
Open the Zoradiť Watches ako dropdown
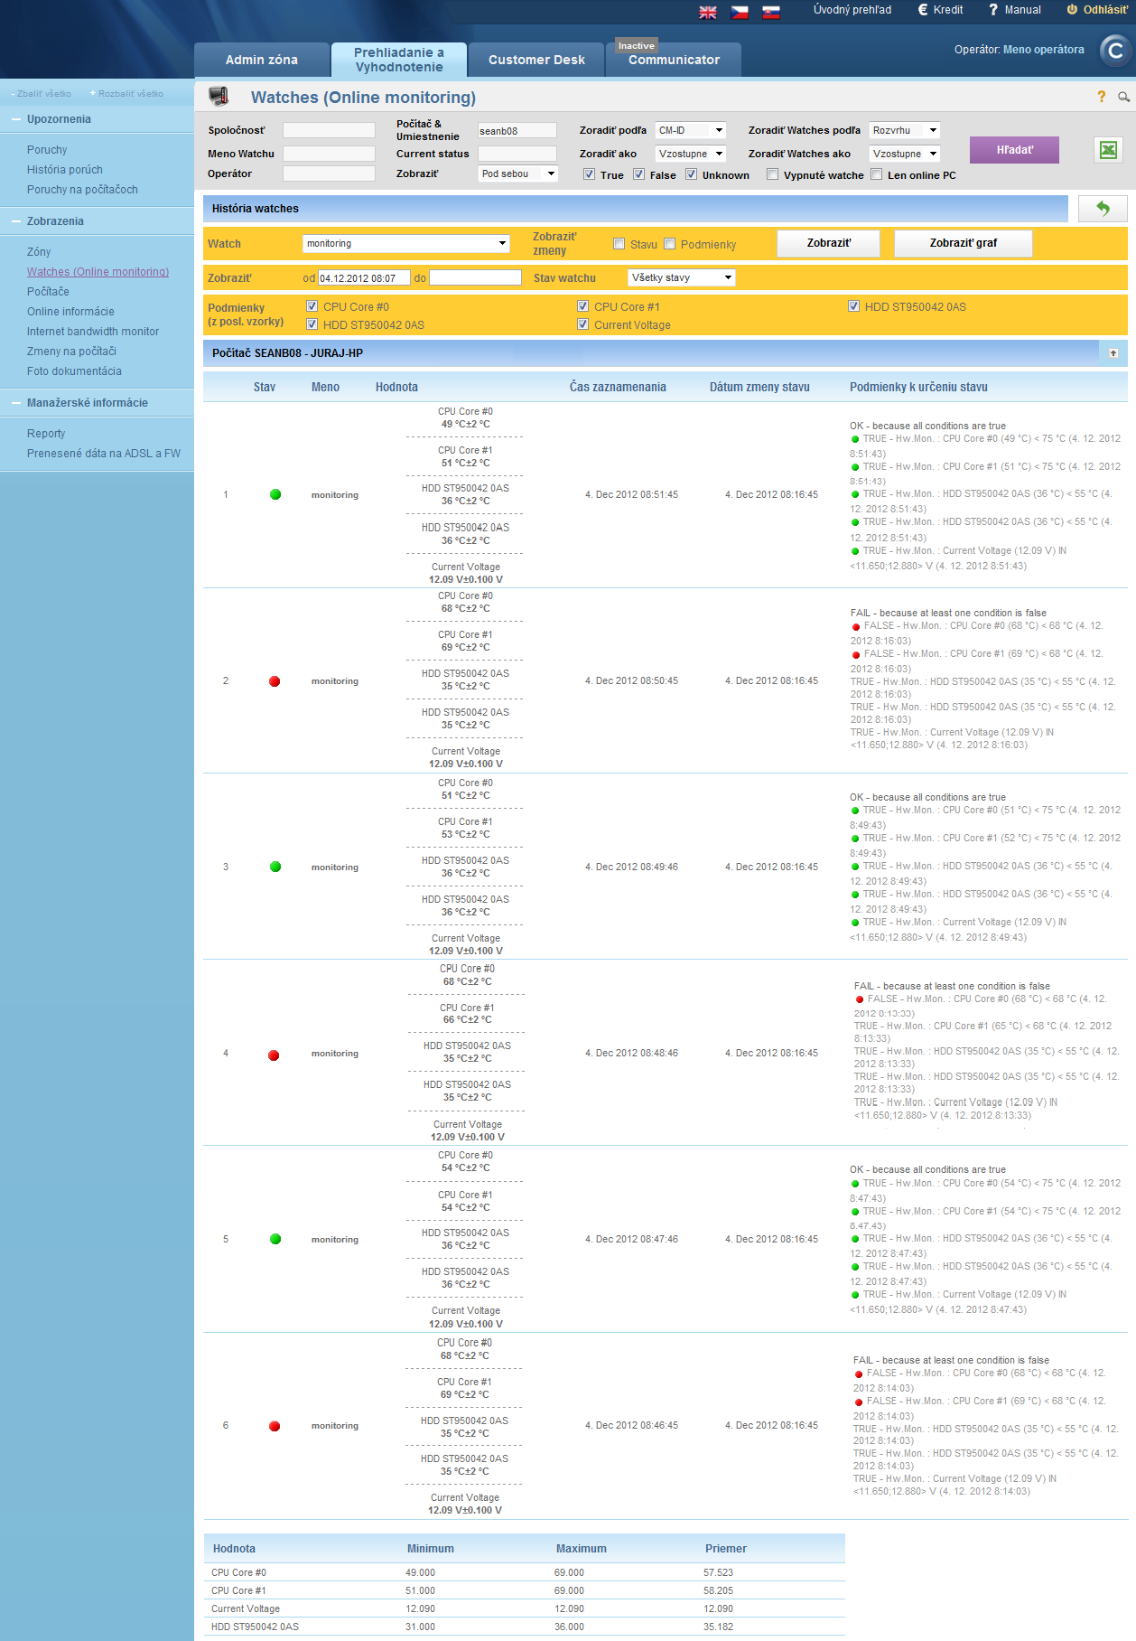click(905, 154)
